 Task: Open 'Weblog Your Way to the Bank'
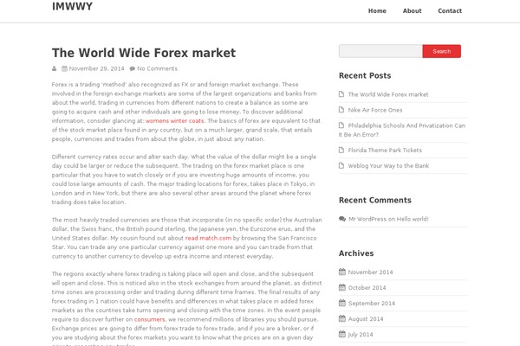(388, 166)
